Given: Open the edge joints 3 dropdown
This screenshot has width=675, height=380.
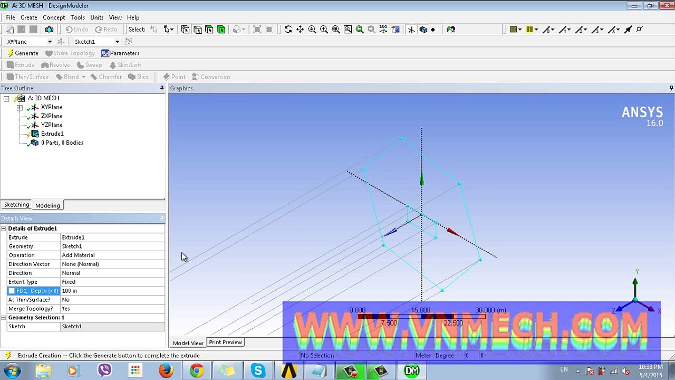Looking at the screenshot, I should (x=597, y=30).
